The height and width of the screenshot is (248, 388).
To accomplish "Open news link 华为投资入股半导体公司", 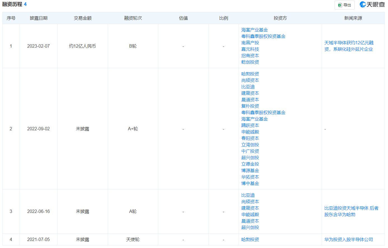I will click(349, 240).
